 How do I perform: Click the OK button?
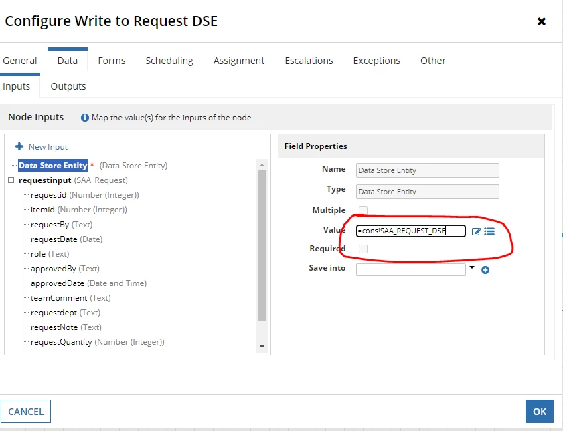[540, 412]
